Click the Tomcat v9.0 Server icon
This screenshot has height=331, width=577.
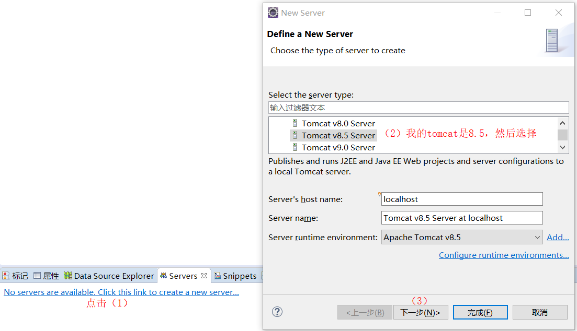295,147
